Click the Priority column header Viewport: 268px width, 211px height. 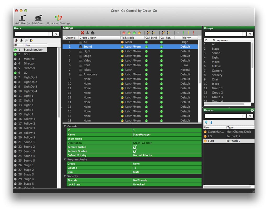[186, 38]
